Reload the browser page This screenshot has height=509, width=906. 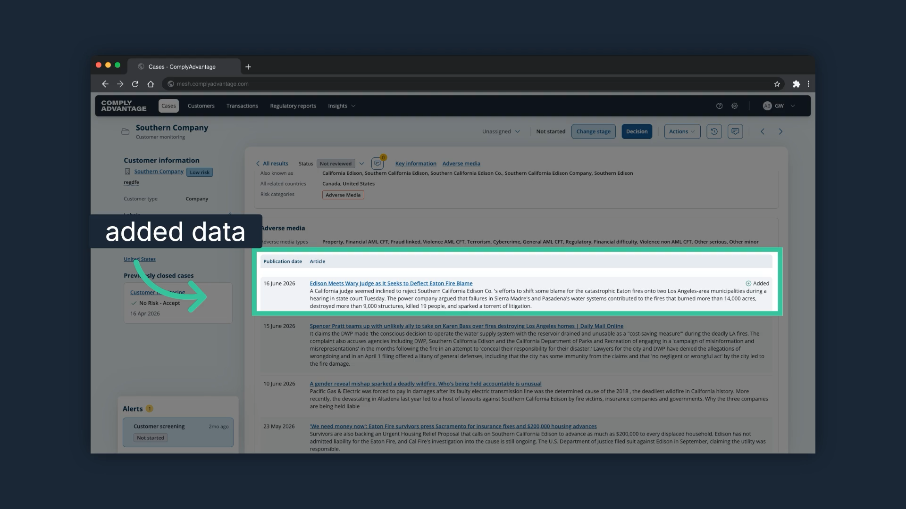(135, 84)
